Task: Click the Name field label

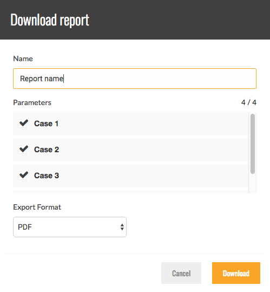Action: (23, 59)
